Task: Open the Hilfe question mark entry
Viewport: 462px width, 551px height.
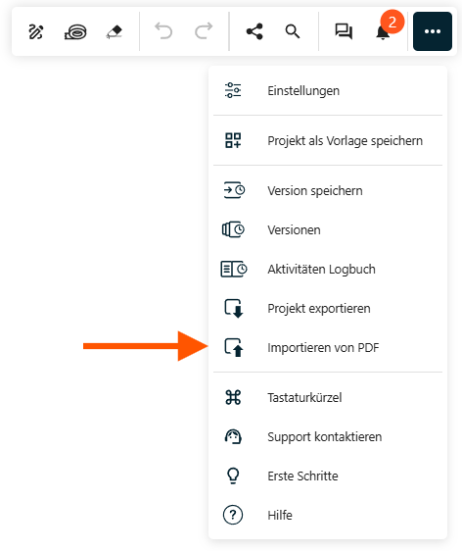Action: click(x=328, y=515)
